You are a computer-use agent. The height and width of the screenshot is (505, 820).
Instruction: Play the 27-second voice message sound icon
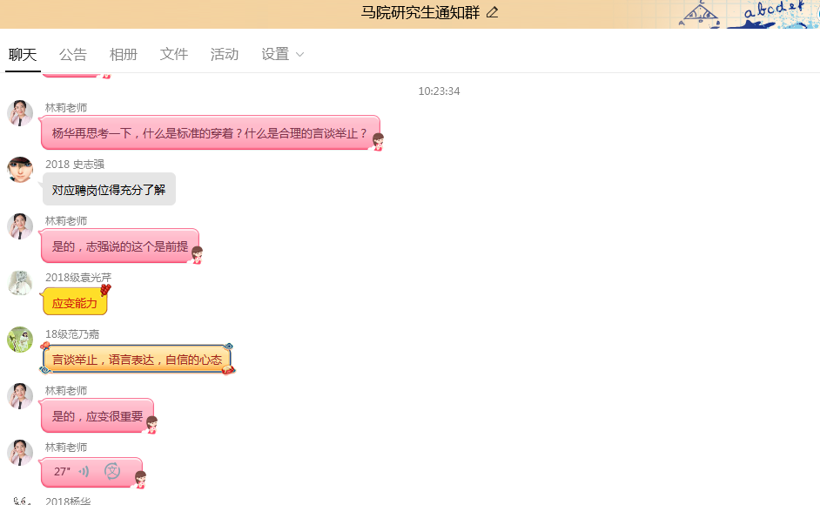[84, 472]
